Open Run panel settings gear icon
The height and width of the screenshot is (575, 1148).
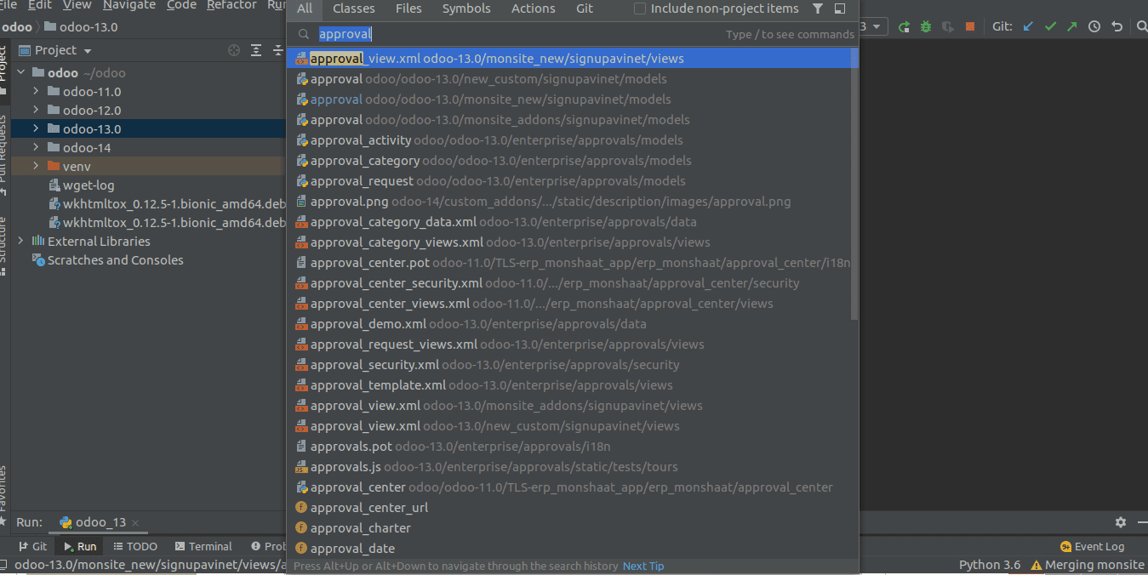tap(1121, 522)
